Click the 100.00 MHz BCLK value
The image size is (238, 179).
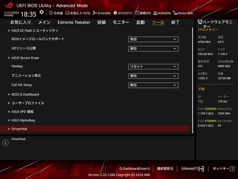click(x=205, y=54)
